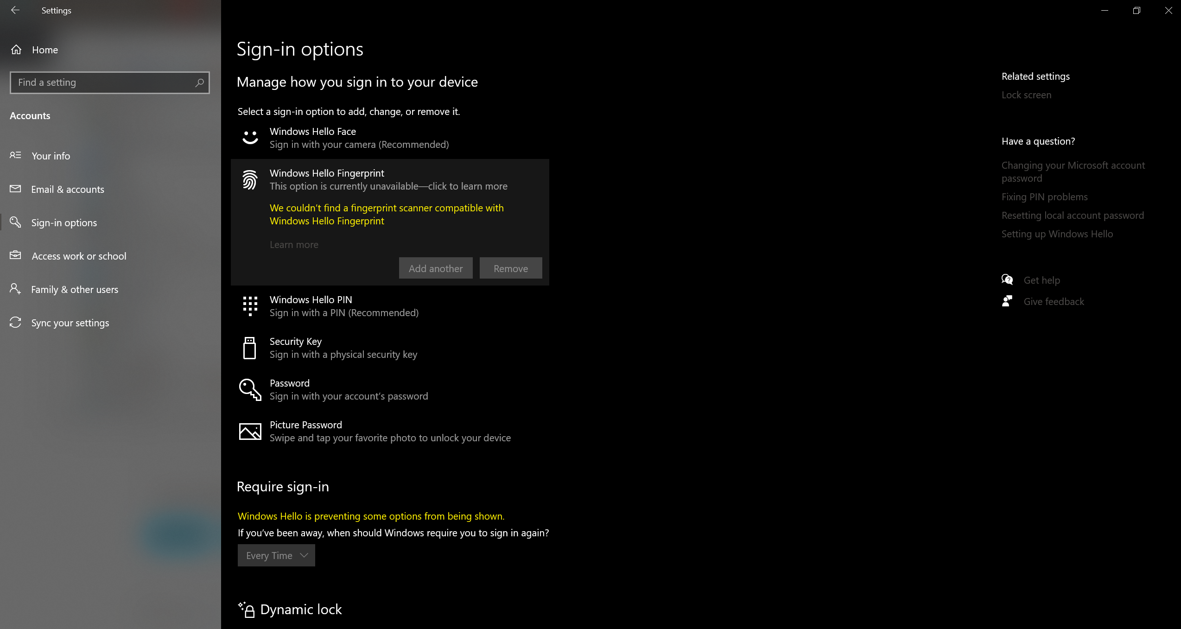Open the Every Time require sign-in dropdown
1181x629 pixels.
coord(276,555)
